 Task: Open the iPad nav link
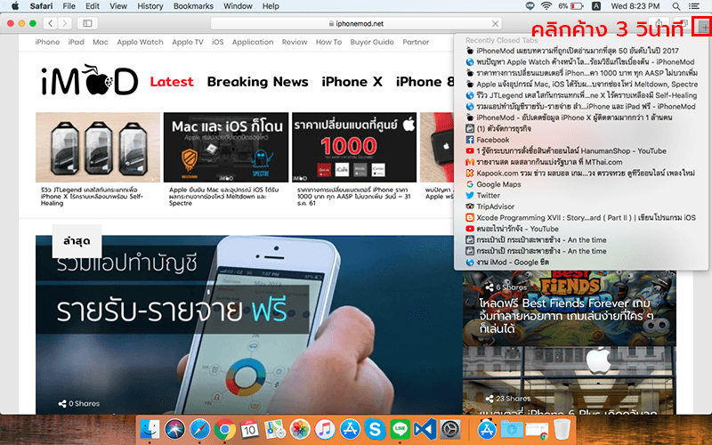pyautogui.click(x=76, y=42)
